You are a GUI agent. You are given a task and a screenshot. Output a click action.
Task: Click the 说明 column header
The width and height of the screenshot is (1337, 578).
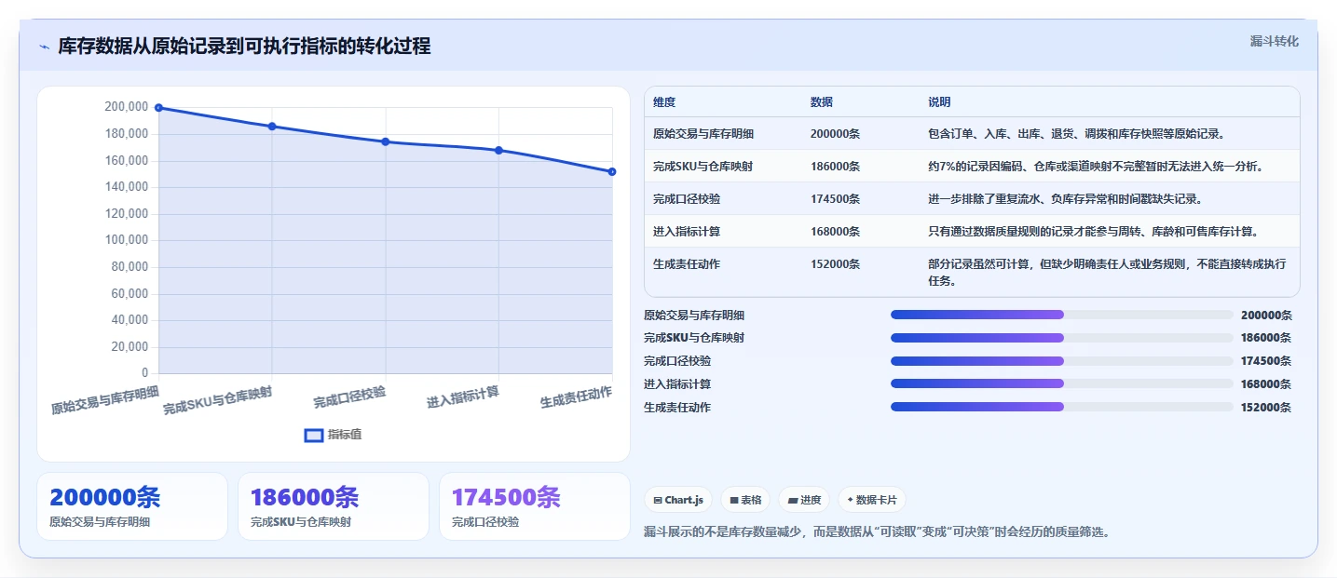[939, 101]
